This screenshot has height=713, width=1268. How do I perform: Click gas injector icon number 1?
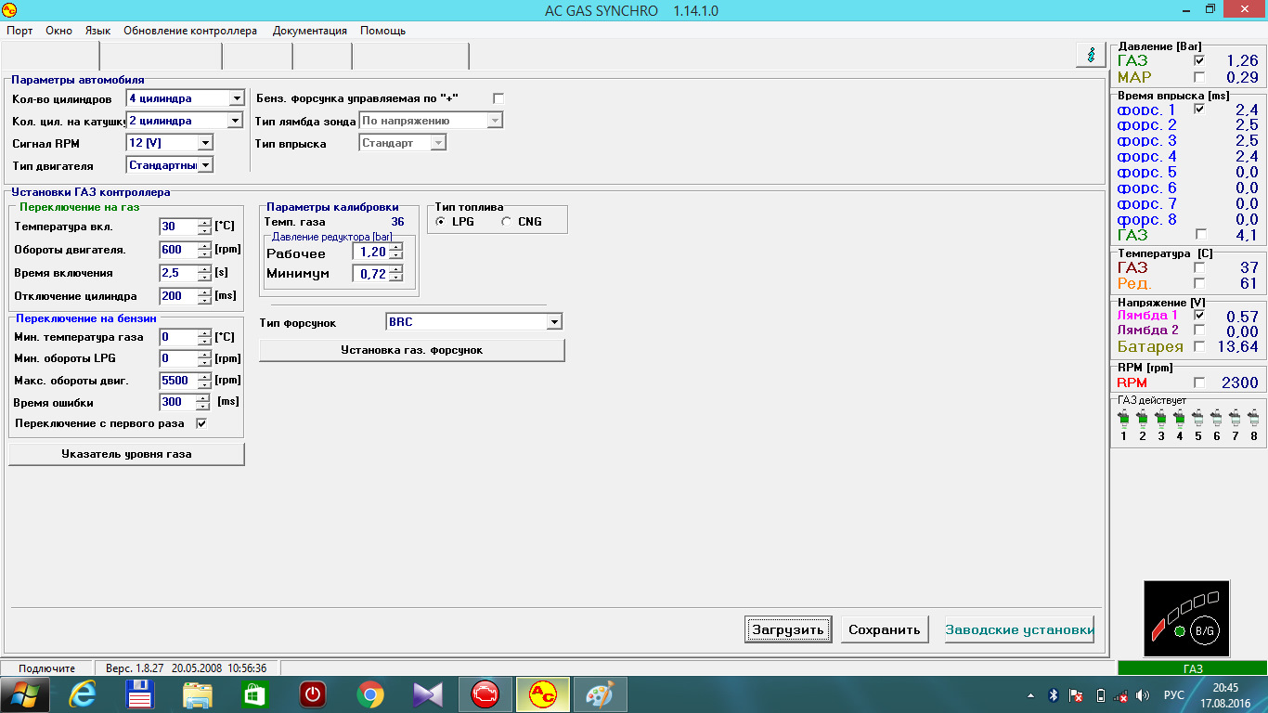1124,418
